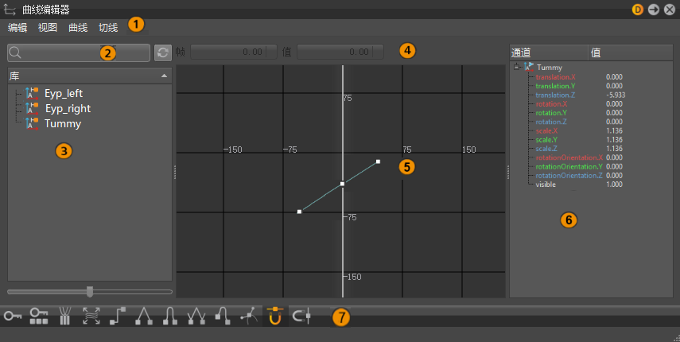Select the free tangent handle icon
Screen dimensions: 680x342
click(x=249, y=316)
